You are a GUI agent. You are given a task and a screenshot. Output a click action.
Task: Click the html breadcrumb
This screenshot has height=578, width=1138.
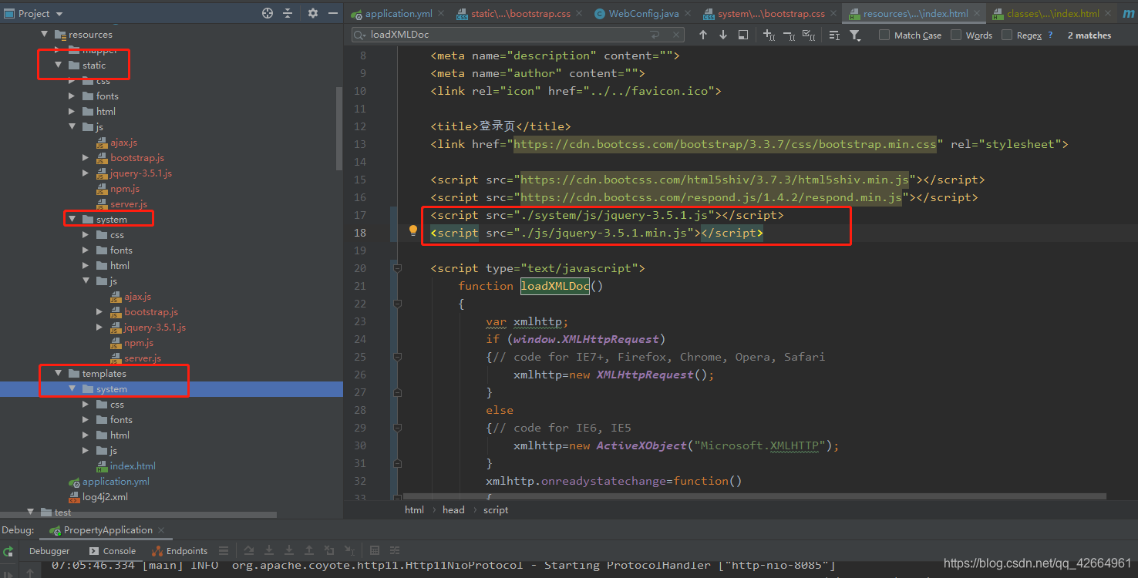pos(414,510)
